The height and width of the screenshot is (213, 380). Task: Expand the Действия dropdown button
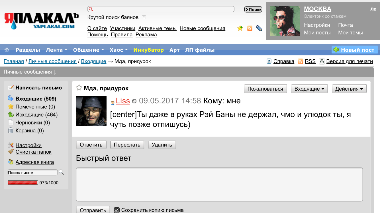pos(349,89)
